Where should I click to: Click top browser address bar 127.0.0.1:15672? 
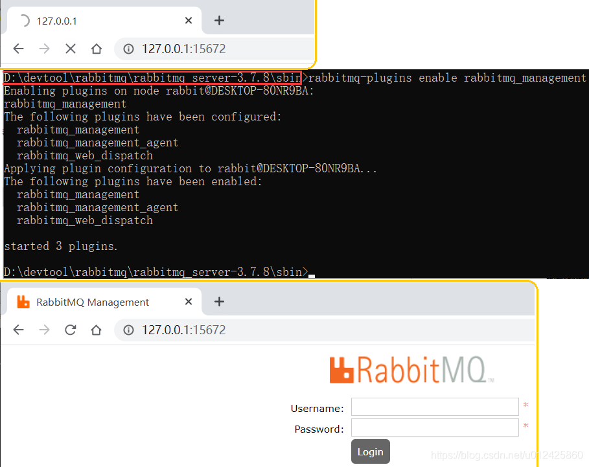tap(214, 49)
